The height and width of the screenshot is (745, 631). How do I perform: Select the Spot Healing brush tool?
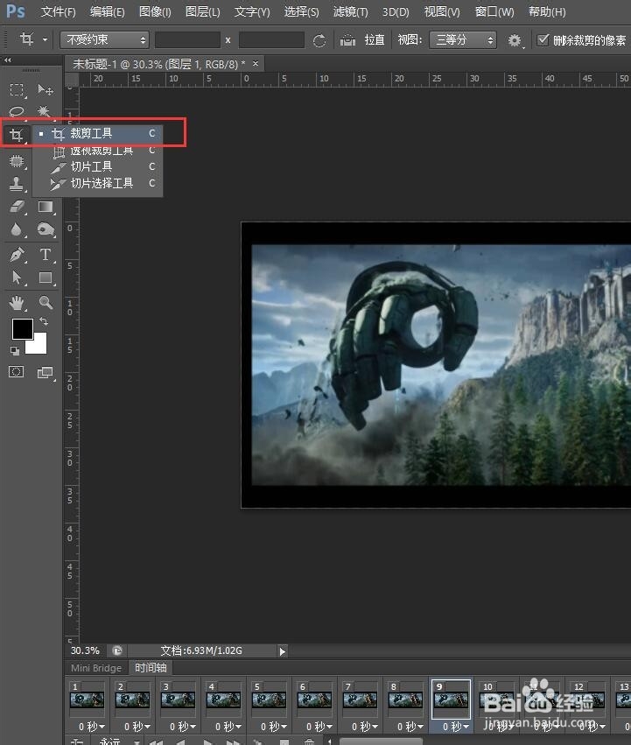pyautogui.click(x=17, y=161)
